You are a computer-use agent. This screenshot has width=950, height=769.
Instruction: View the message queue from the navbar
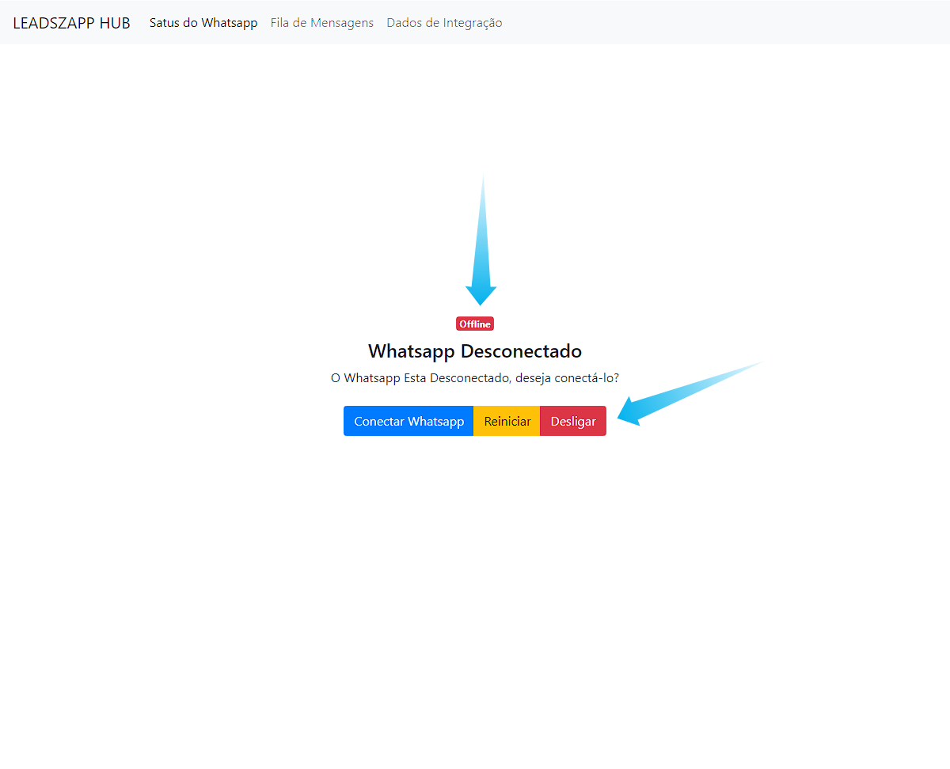pyautogui.click(x=322, y=23)
